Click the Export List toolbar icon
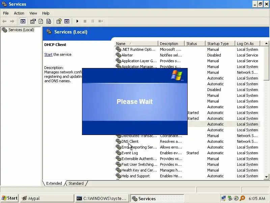Image resolution: width=270 pixels, height=203 pixels. coord(49,21)
